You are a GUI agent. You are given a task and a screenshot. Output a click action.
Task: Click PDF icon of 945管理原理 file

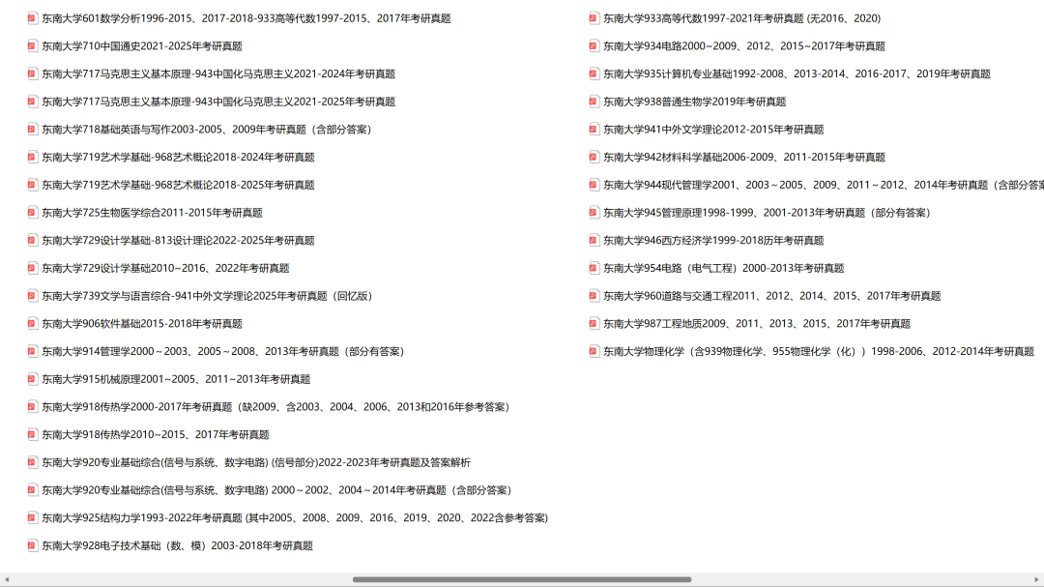click(x=594, y=213)
